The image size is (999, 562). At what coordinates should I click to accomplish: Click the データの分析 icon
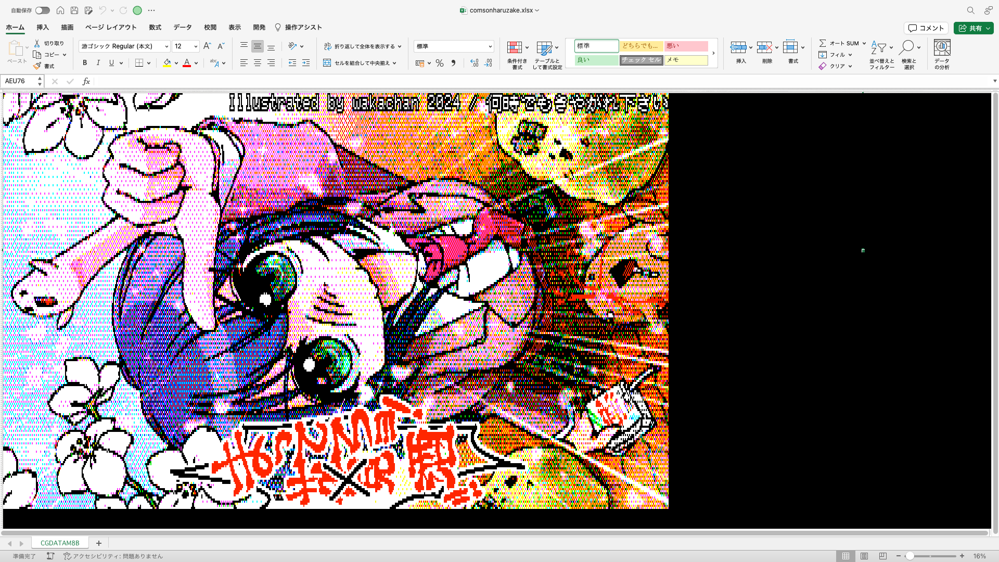[x=942, y=48]
